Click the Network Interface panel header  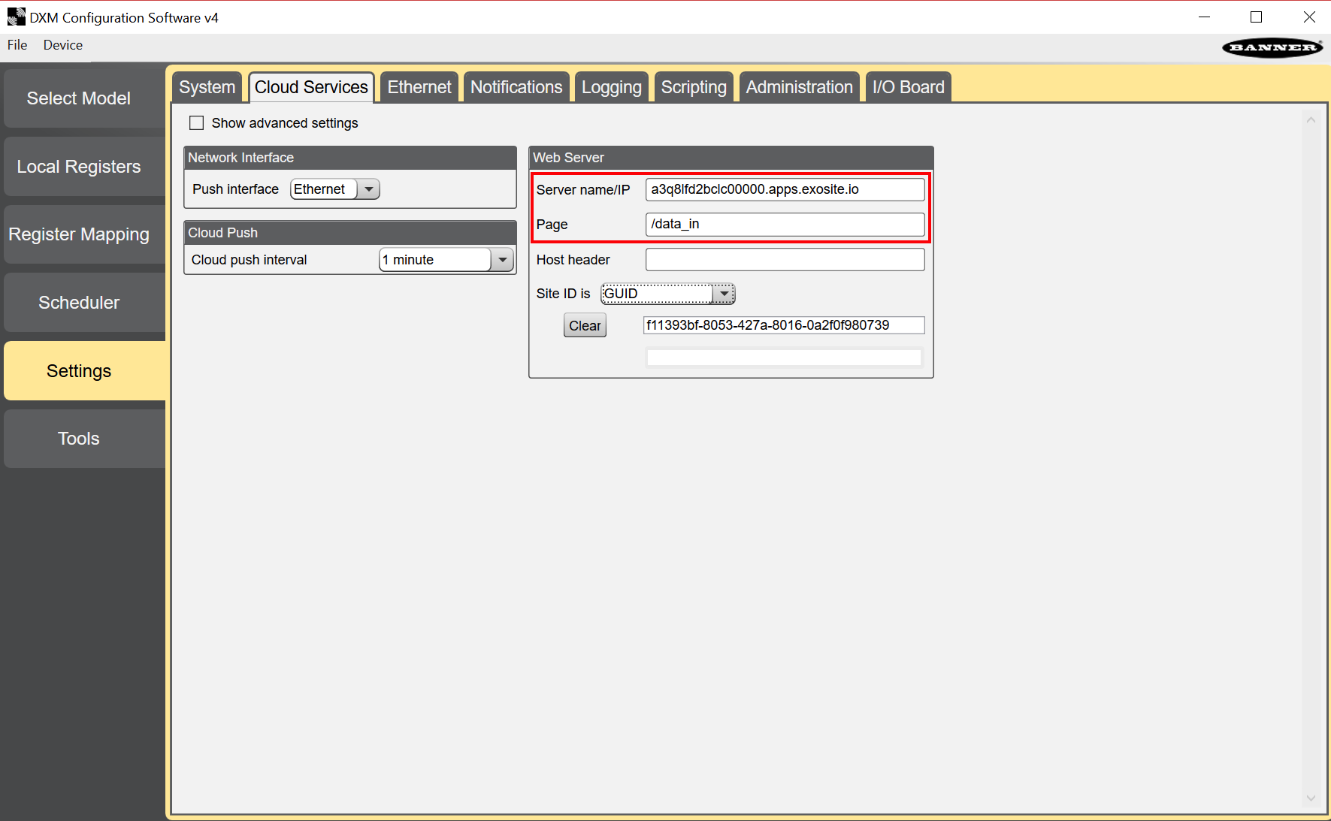(350, 158)
